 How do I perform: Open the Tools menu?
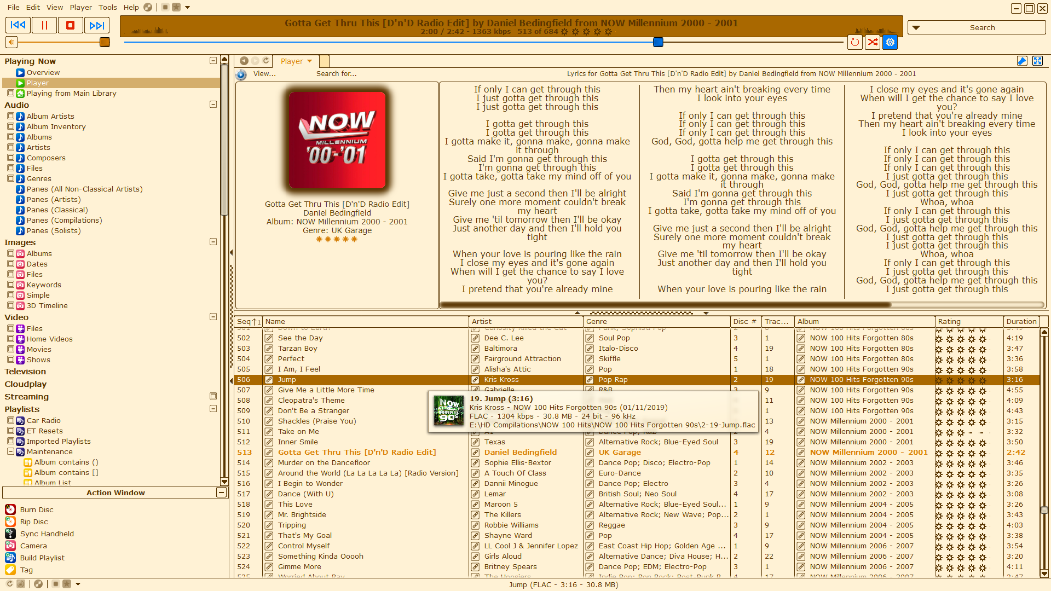point(108,7)
